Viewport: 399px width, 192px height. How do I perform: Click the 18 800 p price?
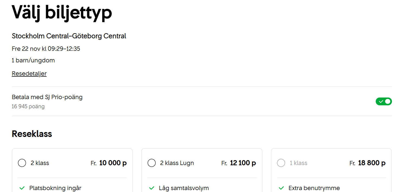tap(372, 163)
